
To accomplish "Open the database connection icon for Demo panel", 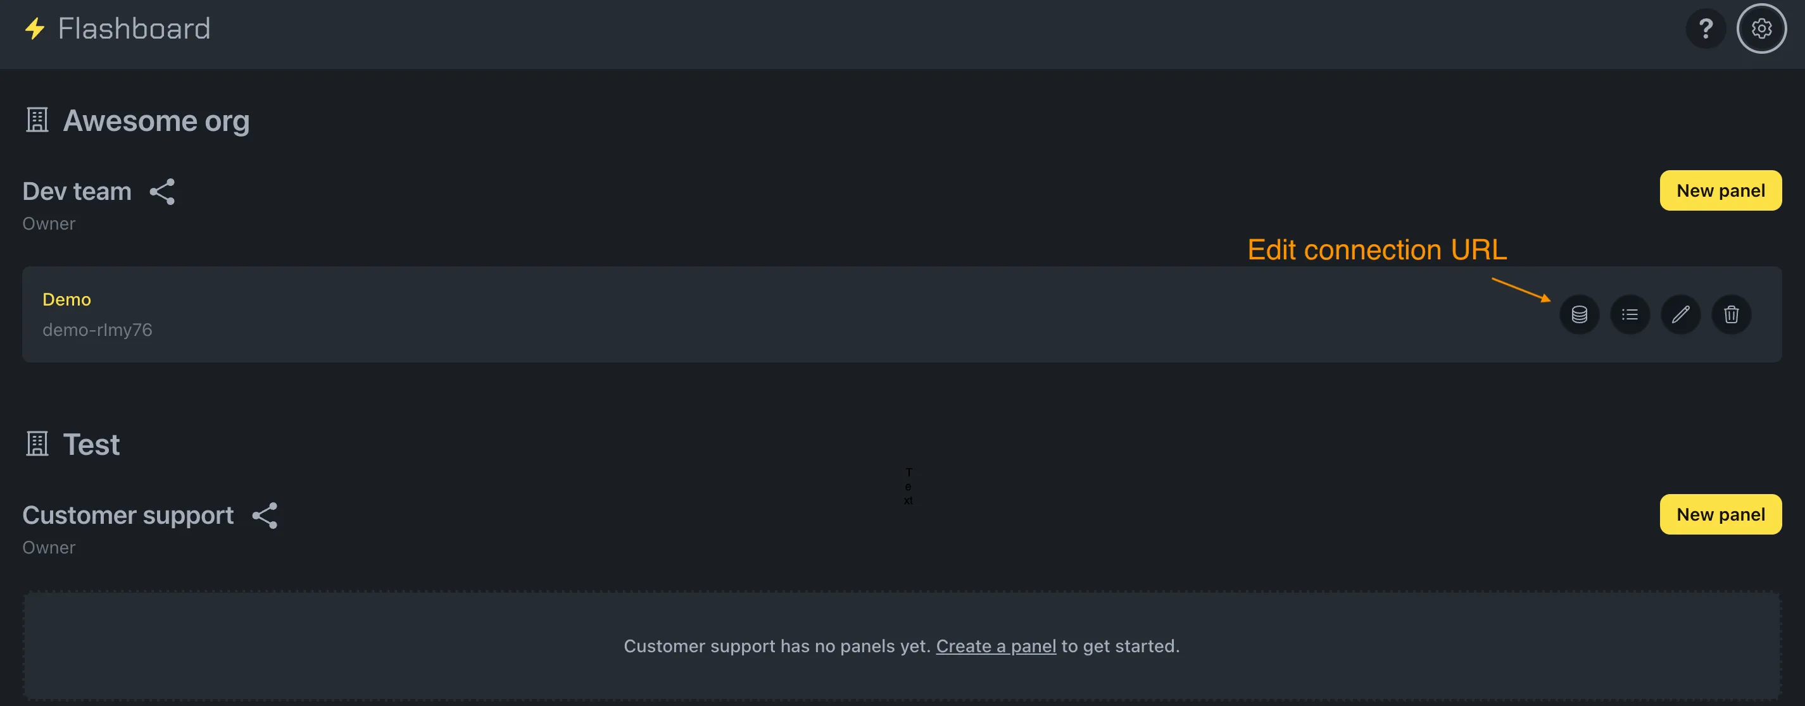I will 1580,314.
